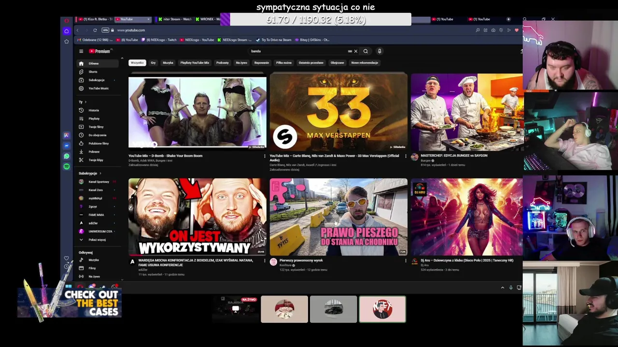Select the Rapowanie filter chip

click(x=262, y=63)
